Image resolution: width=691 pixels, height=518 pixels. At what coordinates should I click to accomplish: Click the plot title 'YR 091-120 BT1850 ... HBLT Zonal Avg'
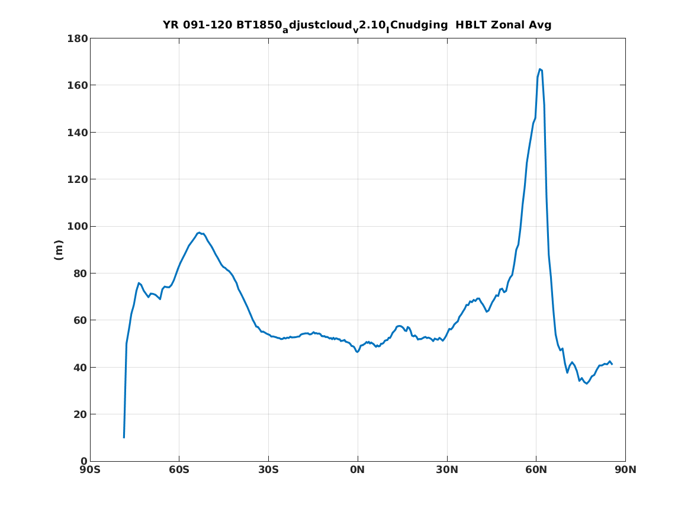pos(357,25)
